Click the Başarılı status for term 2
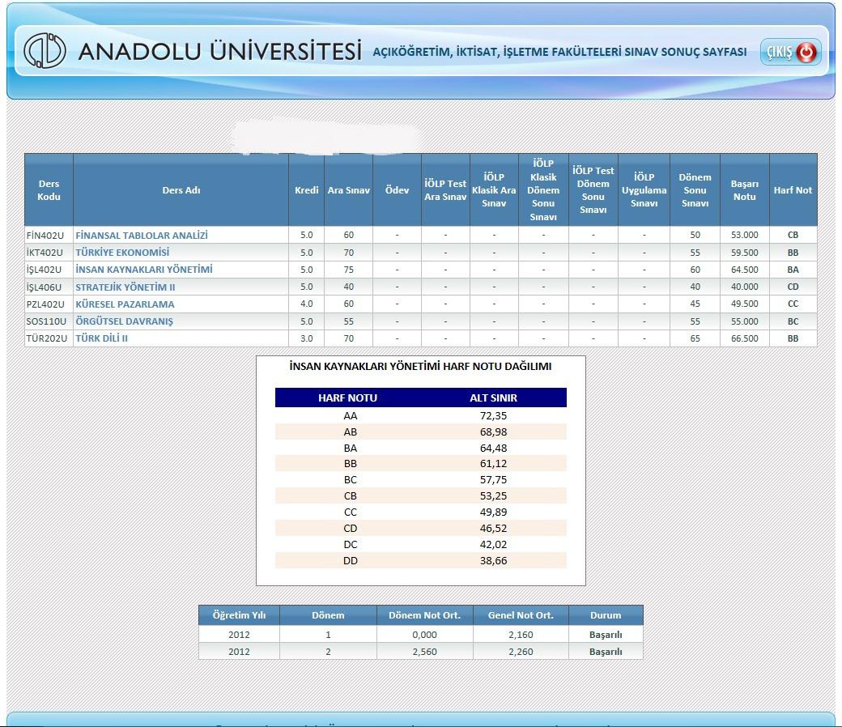842x727 pixels. point(606,651)
